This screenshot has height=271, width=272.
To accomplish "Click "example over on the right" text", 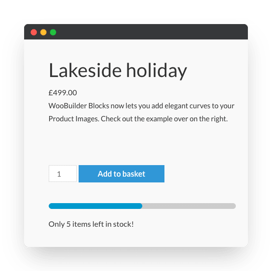I will tap(187, 119).
